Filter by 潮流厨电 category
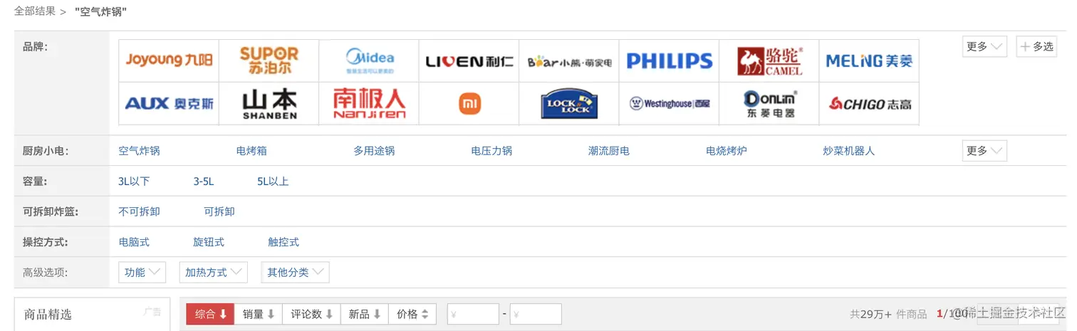The width and height of the screenshot is (1077, 331). [609, 151]
